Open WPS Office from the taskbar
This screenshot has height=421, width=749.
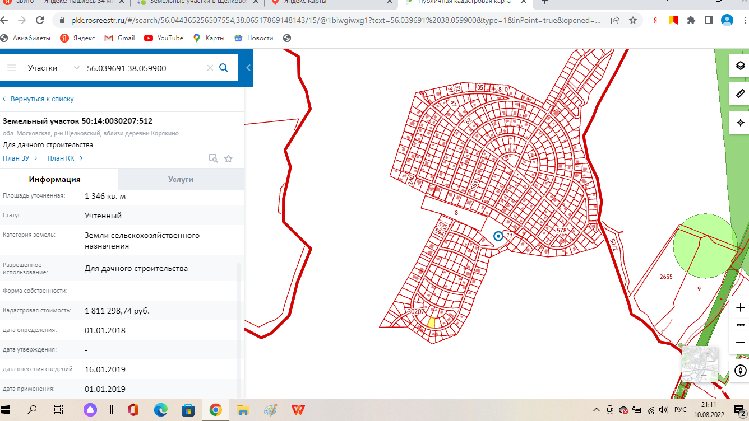click(x=298, y=410)
